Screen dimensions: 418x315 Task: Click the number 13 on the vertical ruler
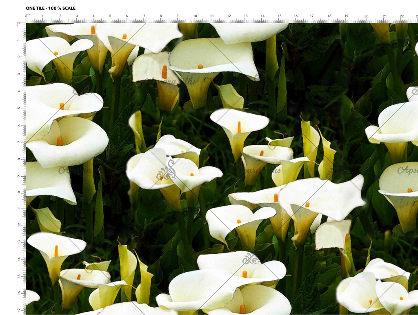(19, 242)
